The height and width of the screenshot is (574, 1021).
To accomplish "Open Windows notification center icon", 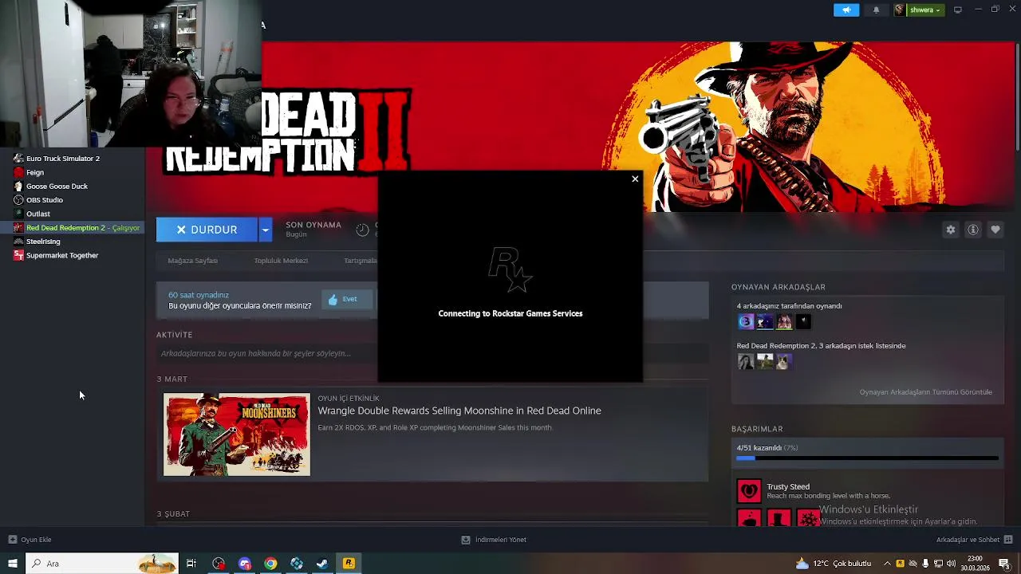I will tap(1004, 564).
